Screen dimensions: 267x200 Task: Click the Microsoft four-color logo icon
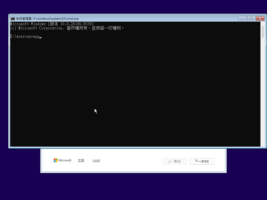[x=56, y=160]
